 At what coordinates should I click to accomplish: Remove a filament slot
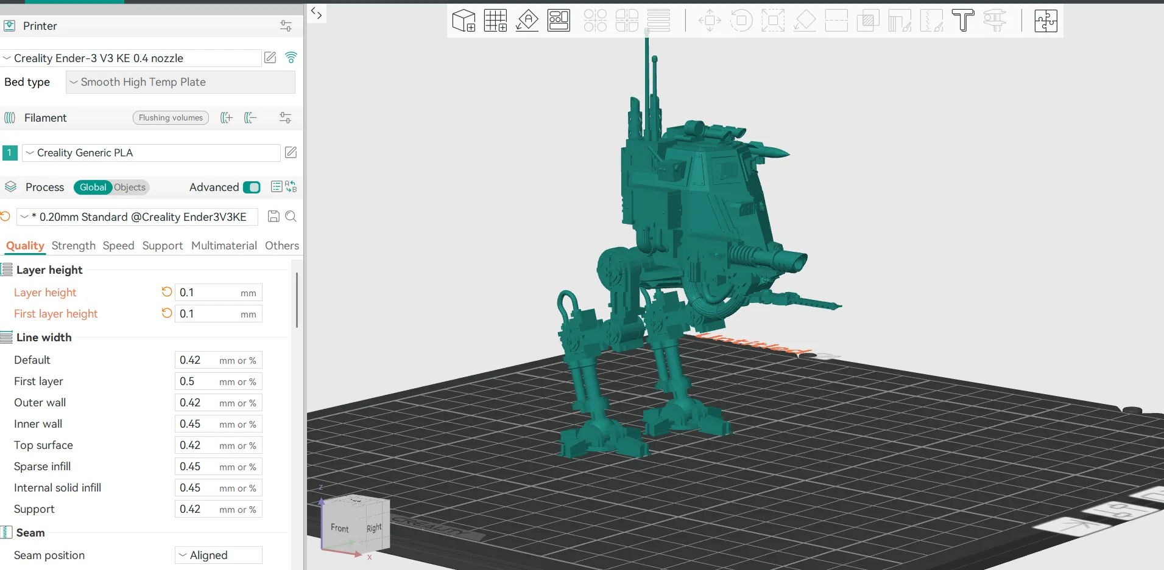click(x=250, y=117)
